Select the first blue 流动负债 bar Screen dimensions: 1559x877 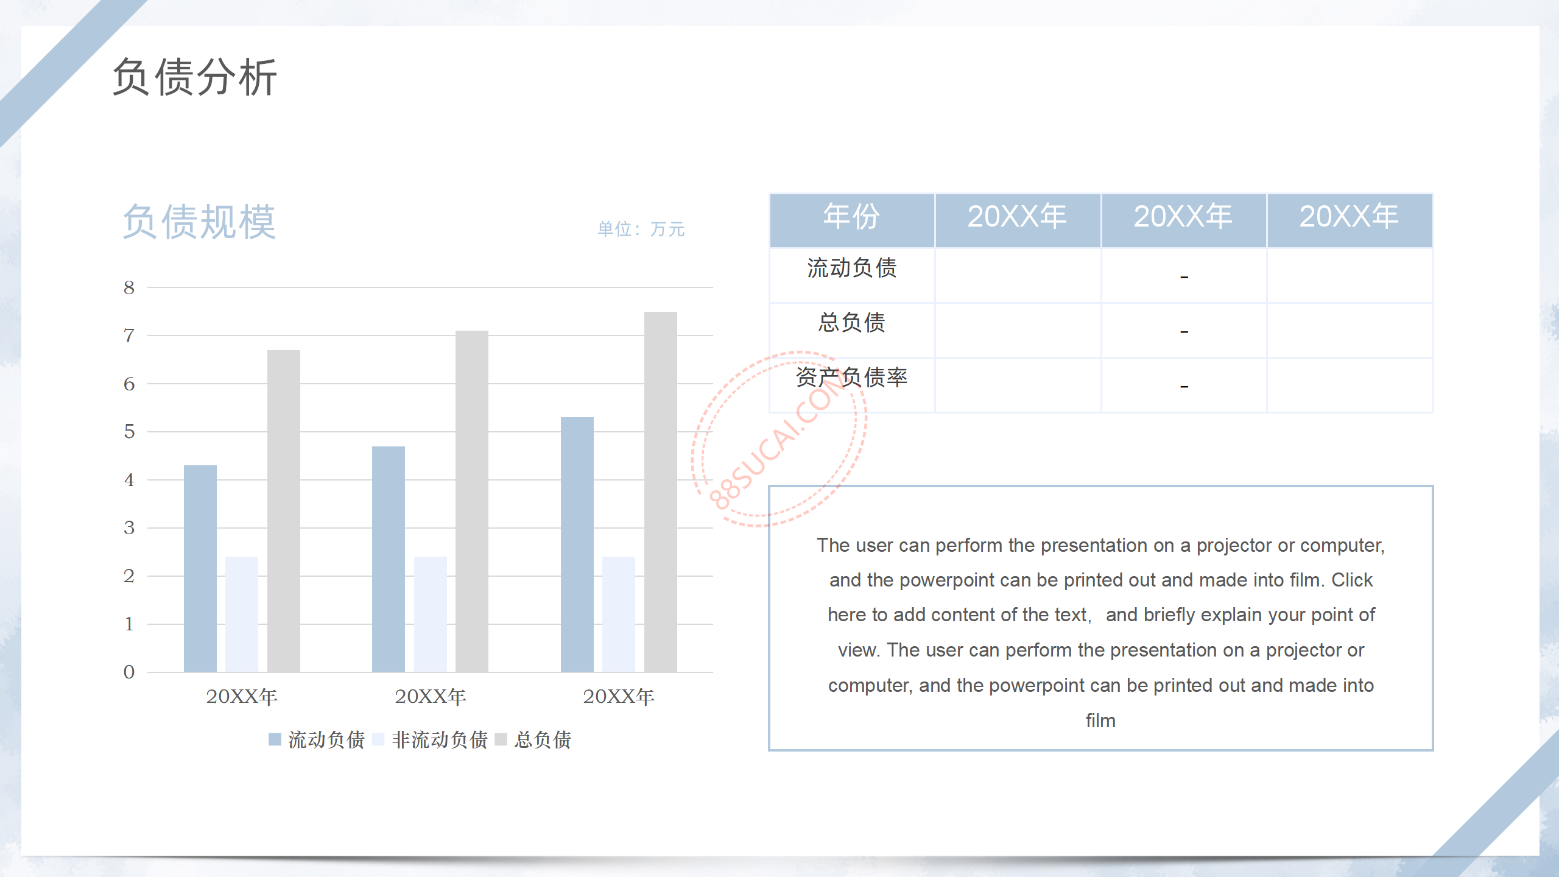[200, 569]
